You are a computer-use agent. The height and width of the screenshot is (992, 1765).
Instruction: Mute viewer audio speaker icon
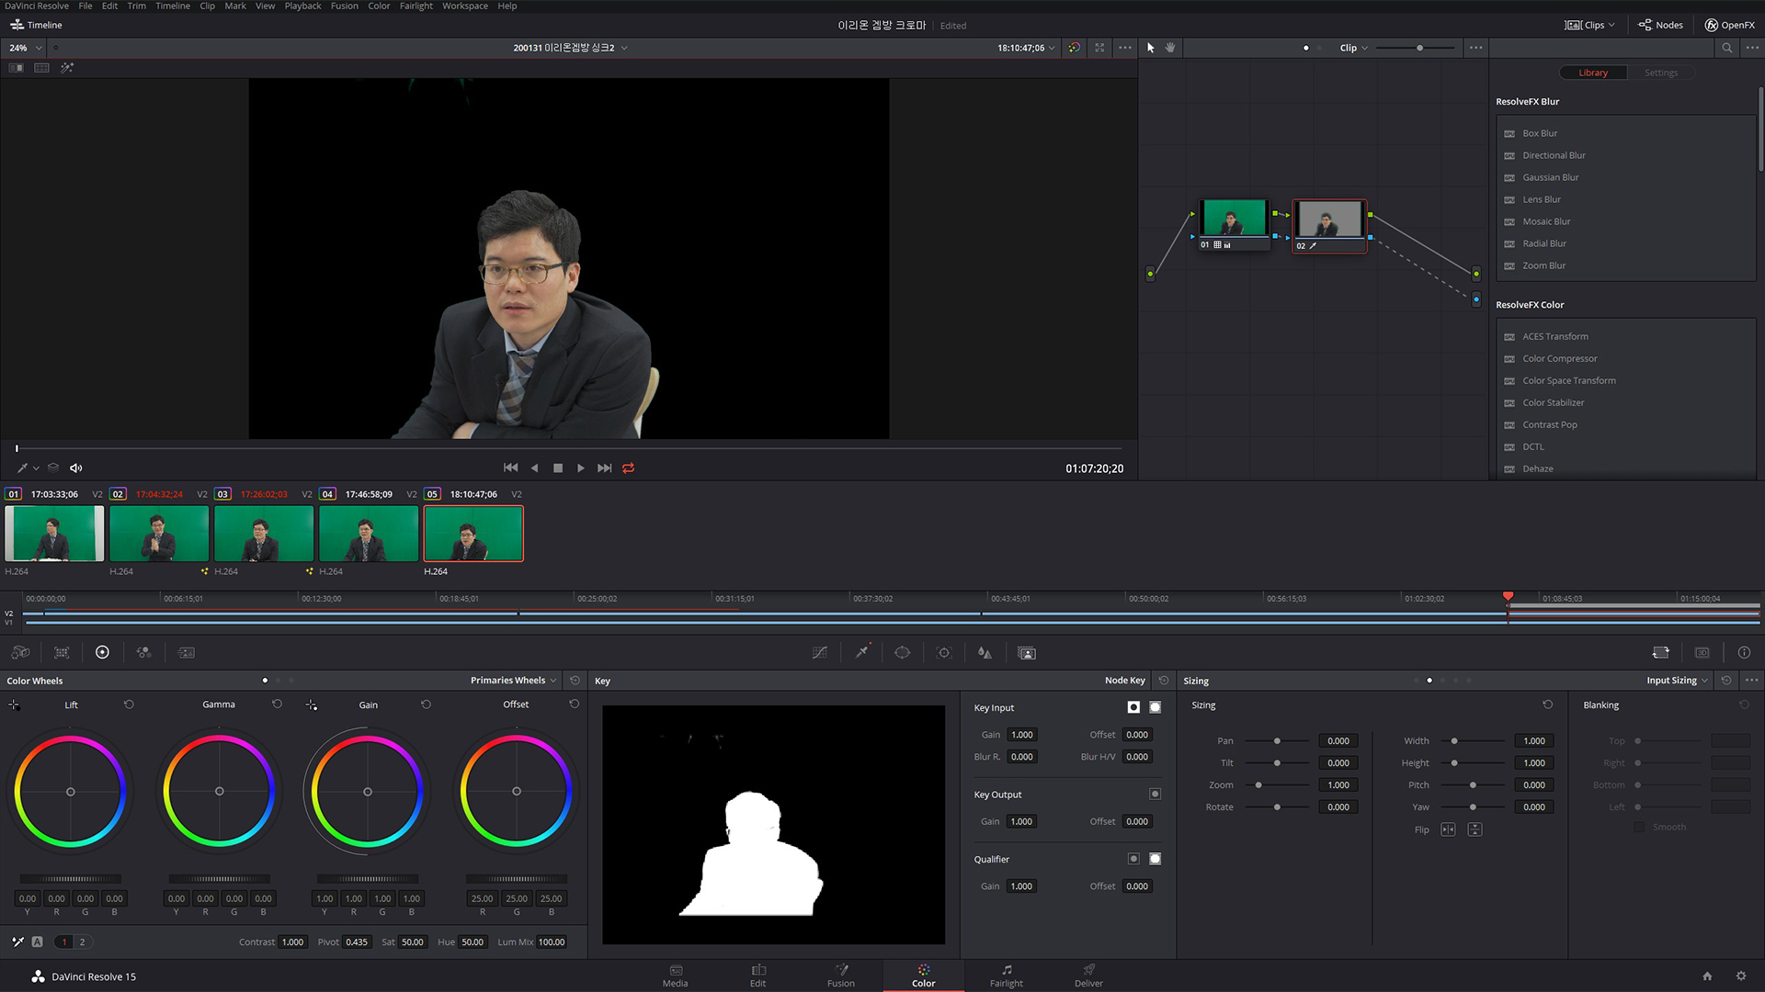(x=76, y=468)
